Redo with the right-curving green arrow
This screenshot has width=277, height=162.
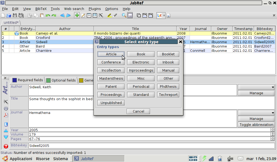point(54,15)
